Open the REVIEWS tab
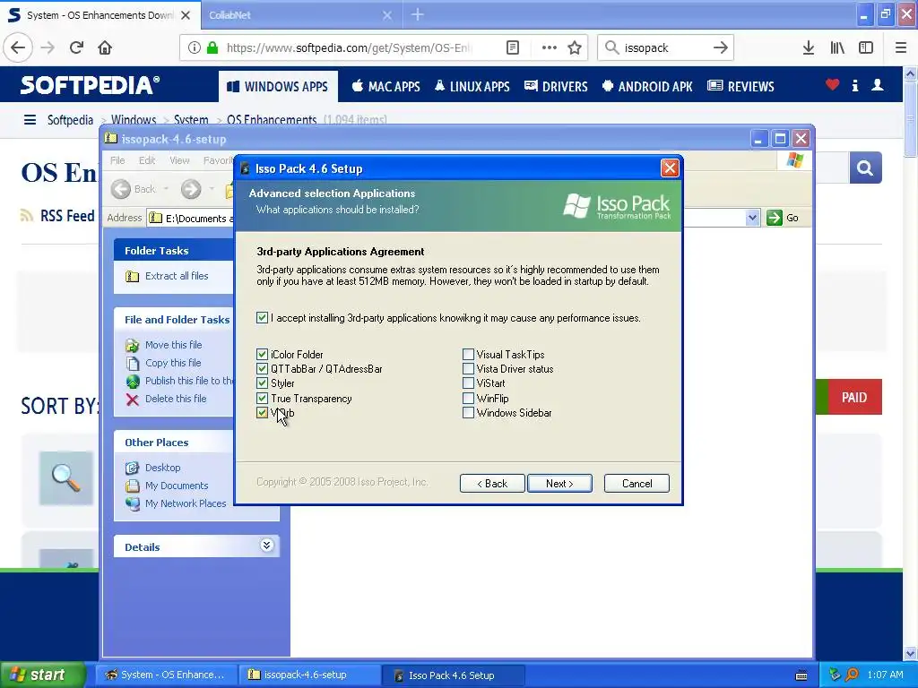918x688 pixels. [x=740, y=87]
